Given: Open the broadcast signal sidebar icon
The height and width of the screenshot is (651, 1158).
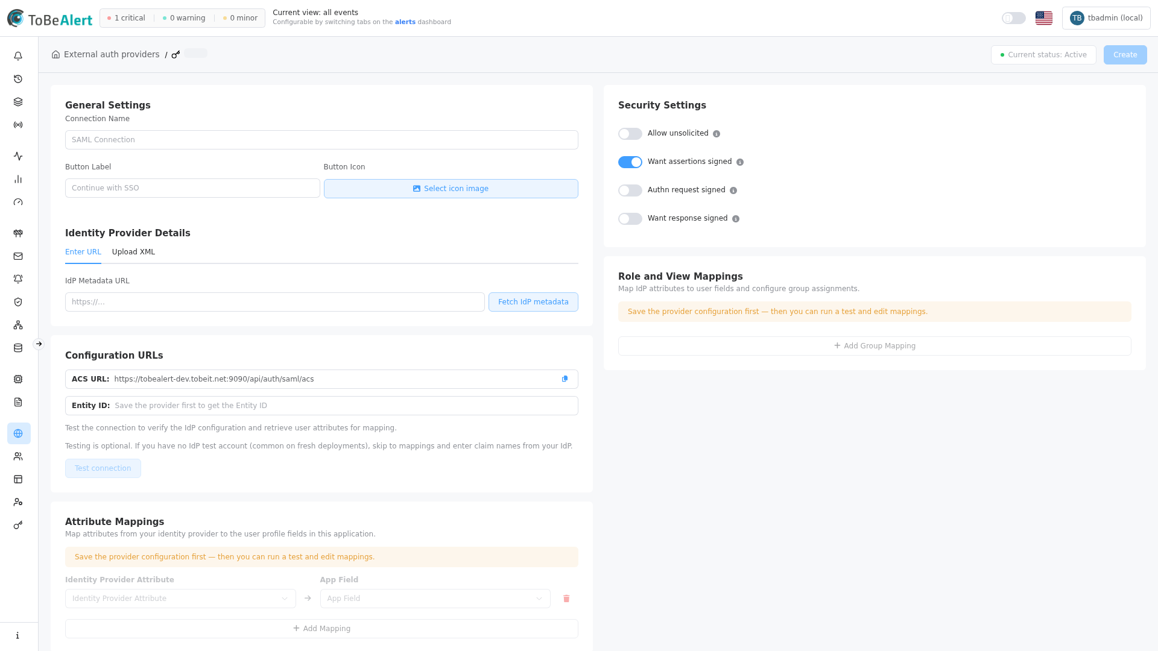Looking at the screenshot, I should pyautogui.click(x=18, y=125).
